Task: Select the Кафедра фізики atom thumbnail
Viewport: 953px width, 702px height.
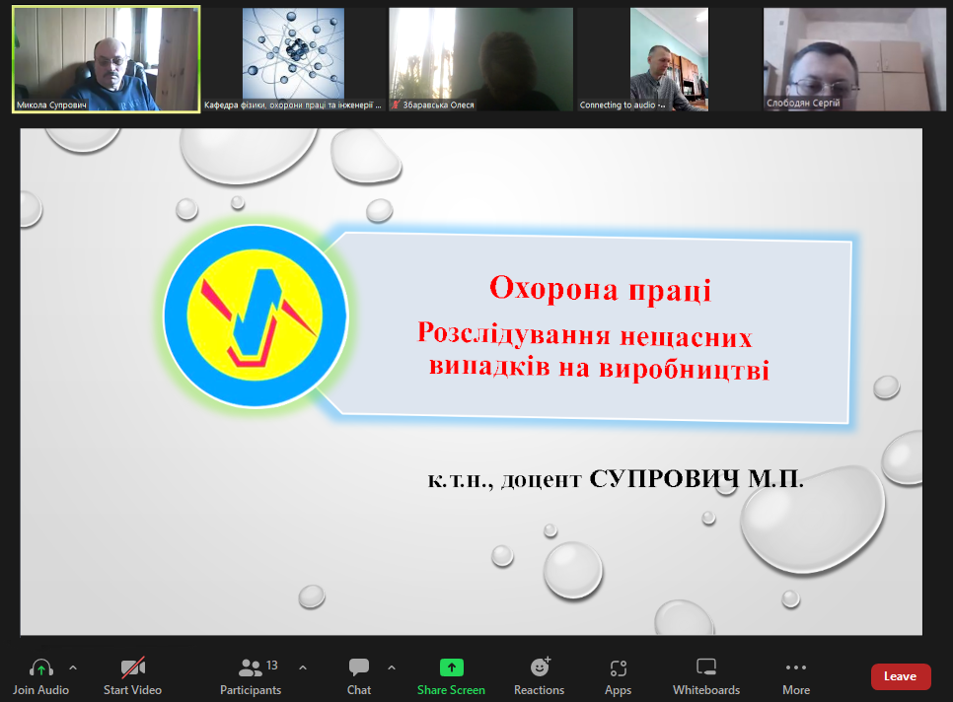Action: click(293, 59)
